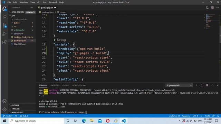
Task: Kill the terminal with trash icon
Action: coord(207,85)
